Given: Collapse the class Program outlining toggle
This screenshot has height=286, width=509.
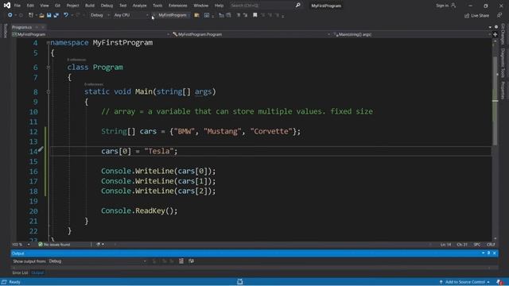Looking at the screenshot, I should click(48, 67).
